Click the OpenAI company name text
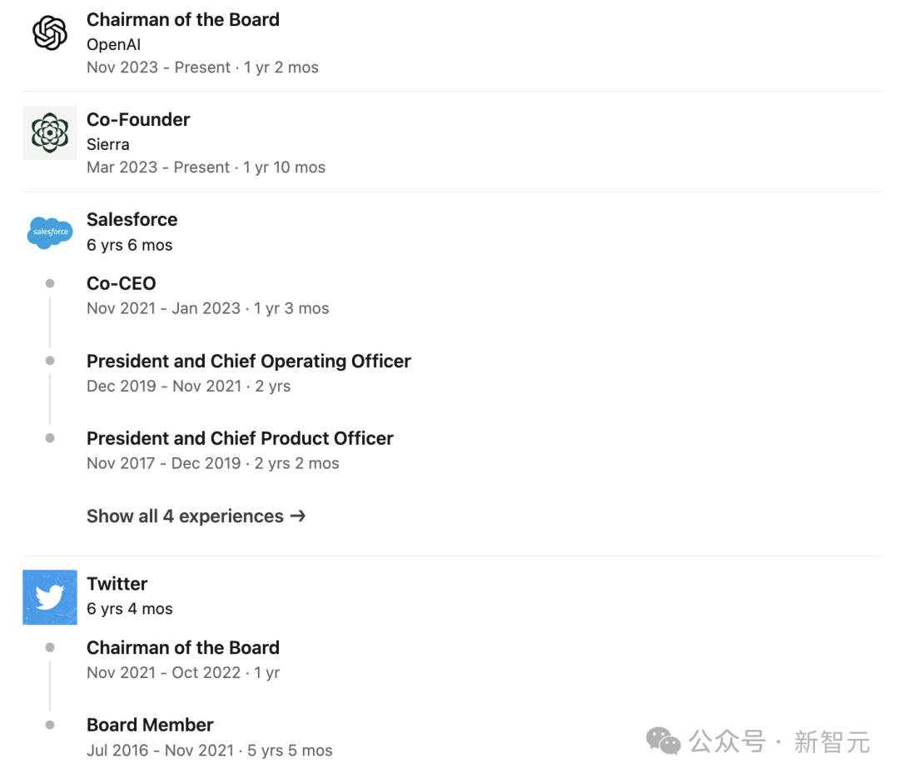The height and width of the screenshot is (778, 899). click(x=114, y=45)
